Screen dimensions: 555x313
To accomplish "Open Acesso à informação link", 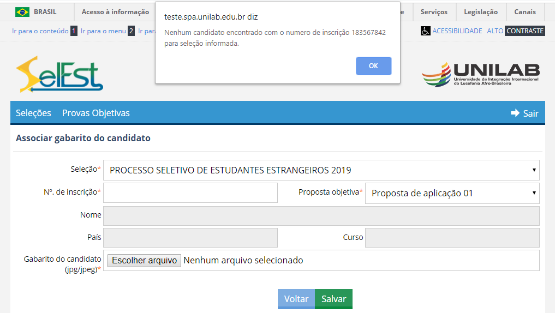I will coord(115,12).
